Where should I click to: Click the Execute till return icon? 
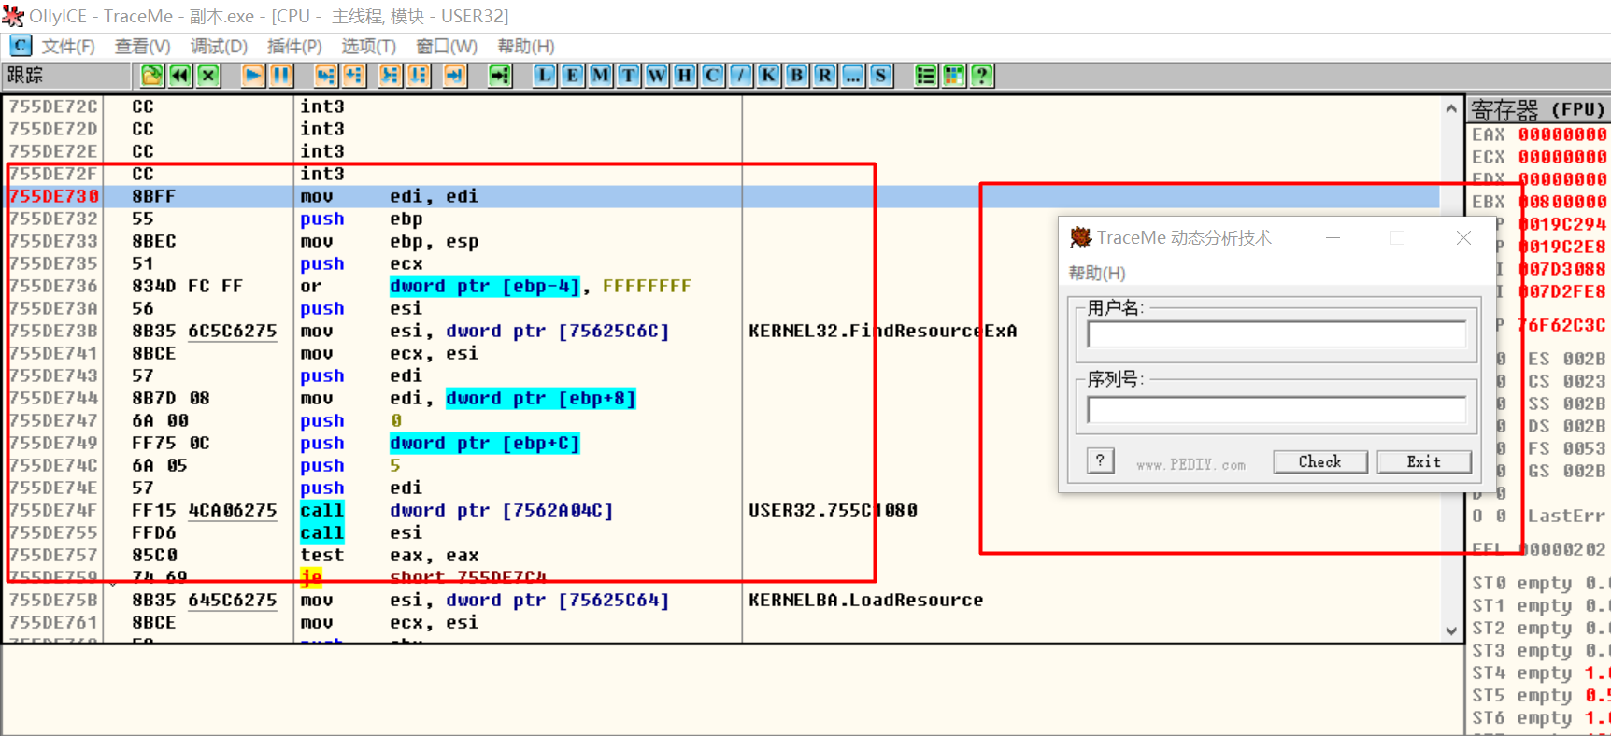click(x=455, y=76)
